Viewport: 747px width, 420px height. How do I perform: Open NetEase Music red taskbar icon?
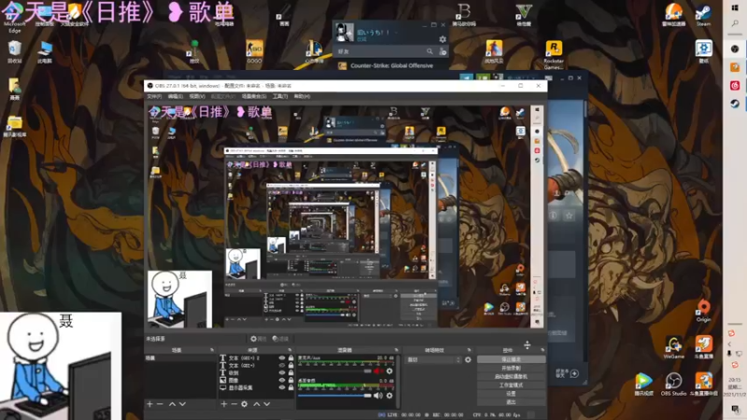[x=735, y=85]
